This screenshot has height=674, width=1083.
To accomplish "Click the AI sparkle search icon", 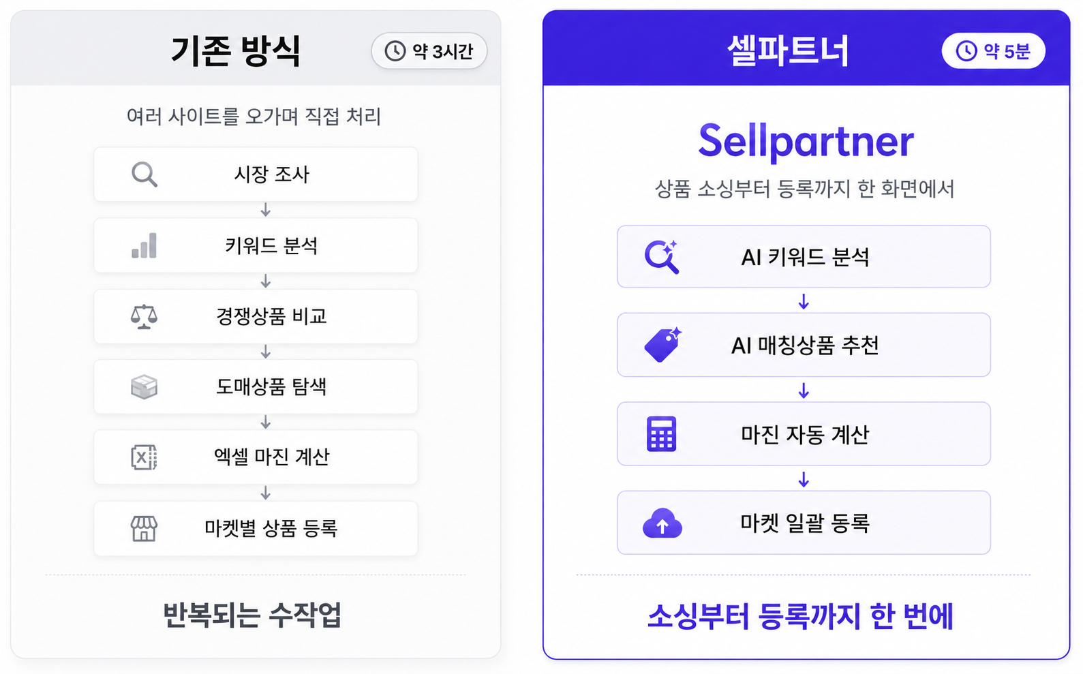I will [x=661, y=257].
